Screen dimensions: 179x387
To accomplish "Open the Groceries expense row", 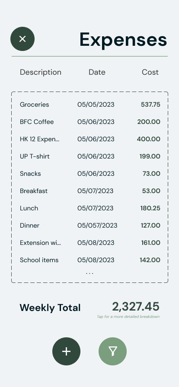I will tap(90, 105).
